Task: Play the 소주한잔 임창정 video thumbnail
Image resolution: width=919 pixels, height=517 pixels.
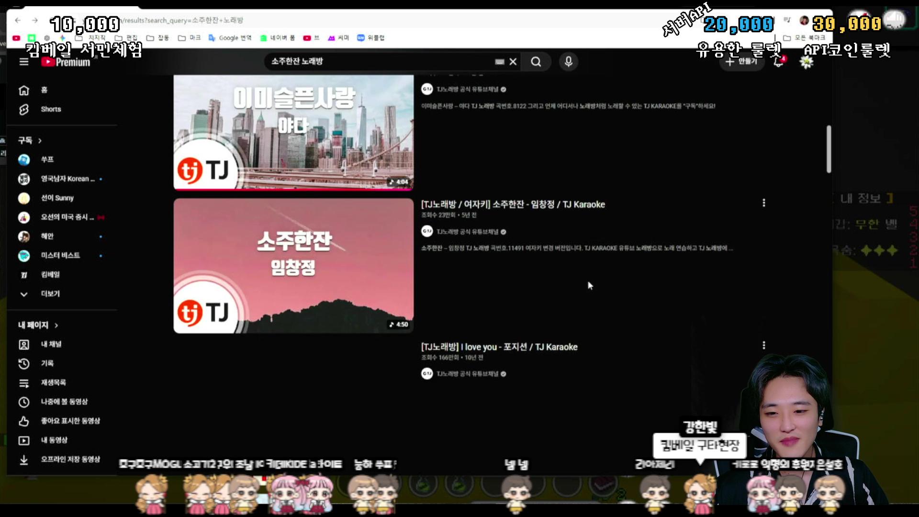Action: pos(293,266)
